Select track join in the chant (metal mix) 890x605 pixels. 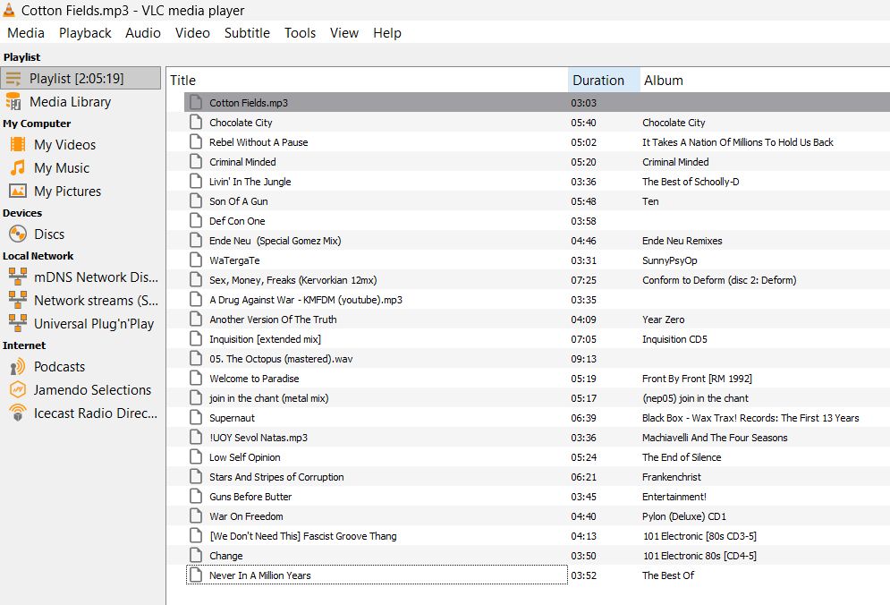(x=268, y=398)
